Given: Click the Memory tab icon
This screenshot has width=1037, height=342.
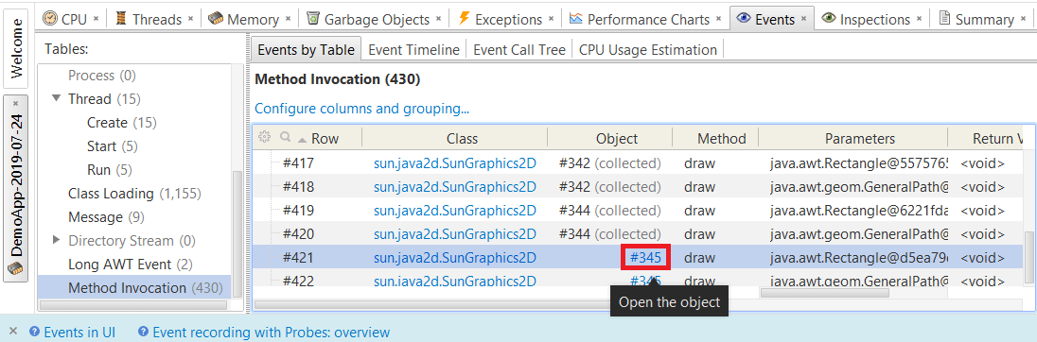Looking at the screenshot, I should click(x=215, y=19).
